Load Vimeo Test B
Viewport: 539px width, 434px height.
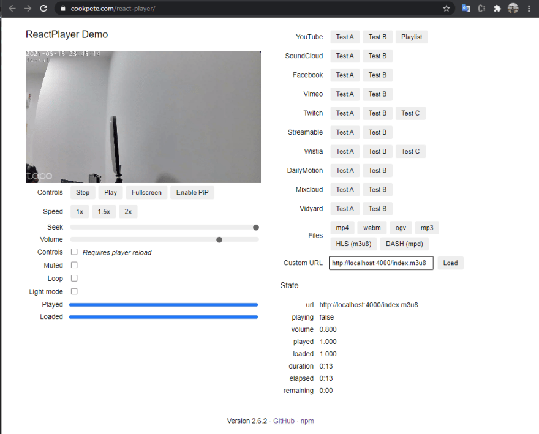coord(377,94)
